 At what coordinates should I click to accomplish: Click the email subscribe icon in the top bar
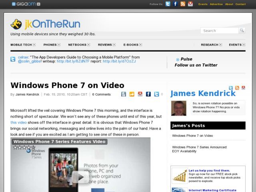pyautogui.click(x=190, y=4)
